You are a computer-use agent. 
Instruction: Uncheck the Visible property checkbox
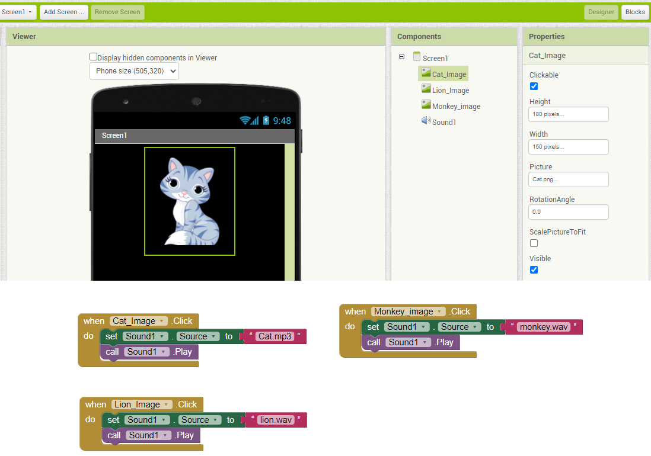pos(534,269)
